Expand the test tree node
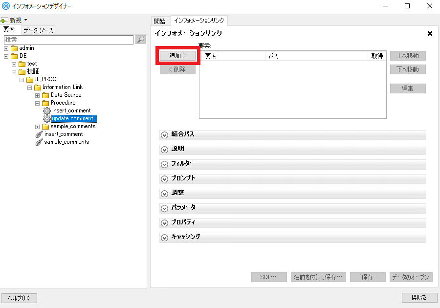The height and width of the screenshot is (308, 440). click(x=14, y=64)
